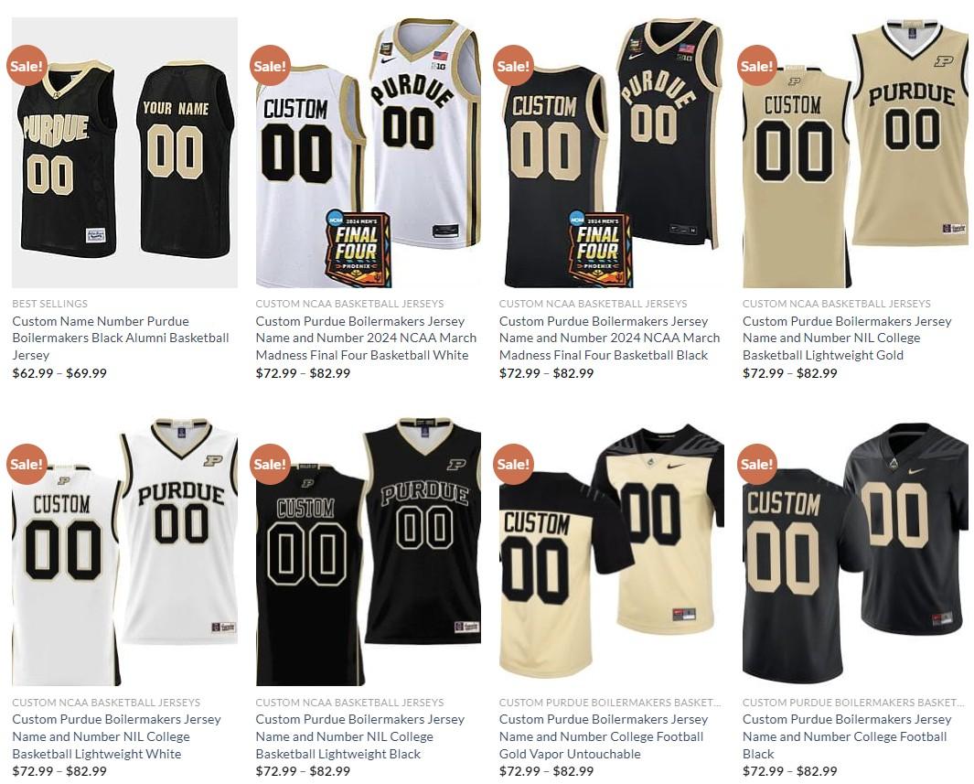Click Sale badge on Lightweight White jersey
The image size is (974, 784).
tap(27, 464)
